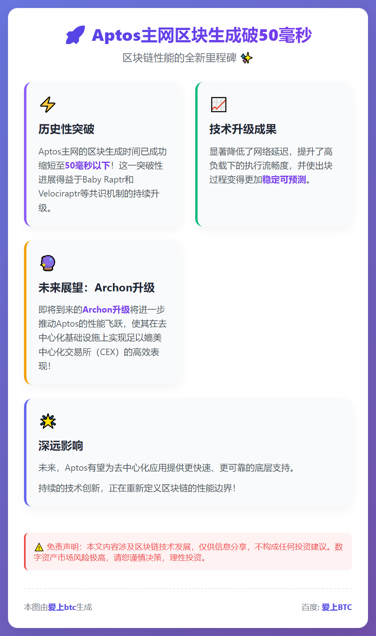The width and height of the screenshot is (376, 636).
Task: Click the highlighted text 50毫秒以下
Action: 88,166
